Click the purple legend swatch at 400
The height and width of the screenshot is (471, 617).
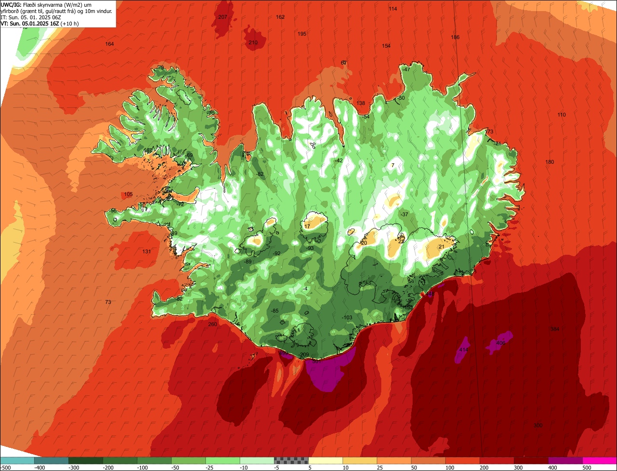(x=565, y=460)
